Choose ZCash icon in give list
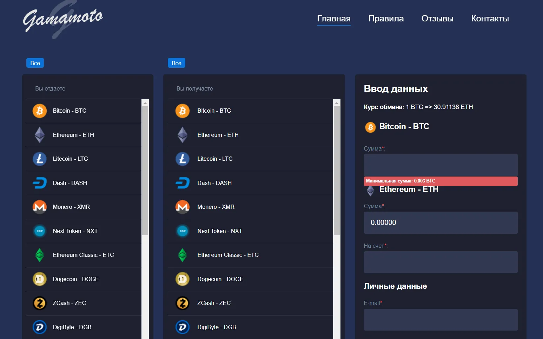Screen dimensions: 543x339 (40, 303)
